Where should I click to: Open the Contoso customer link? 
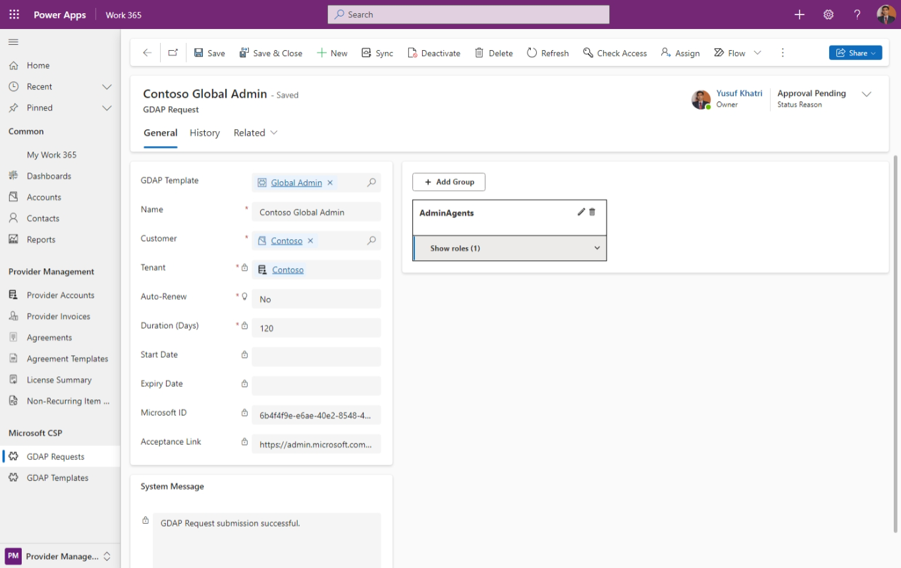point(287,241)
